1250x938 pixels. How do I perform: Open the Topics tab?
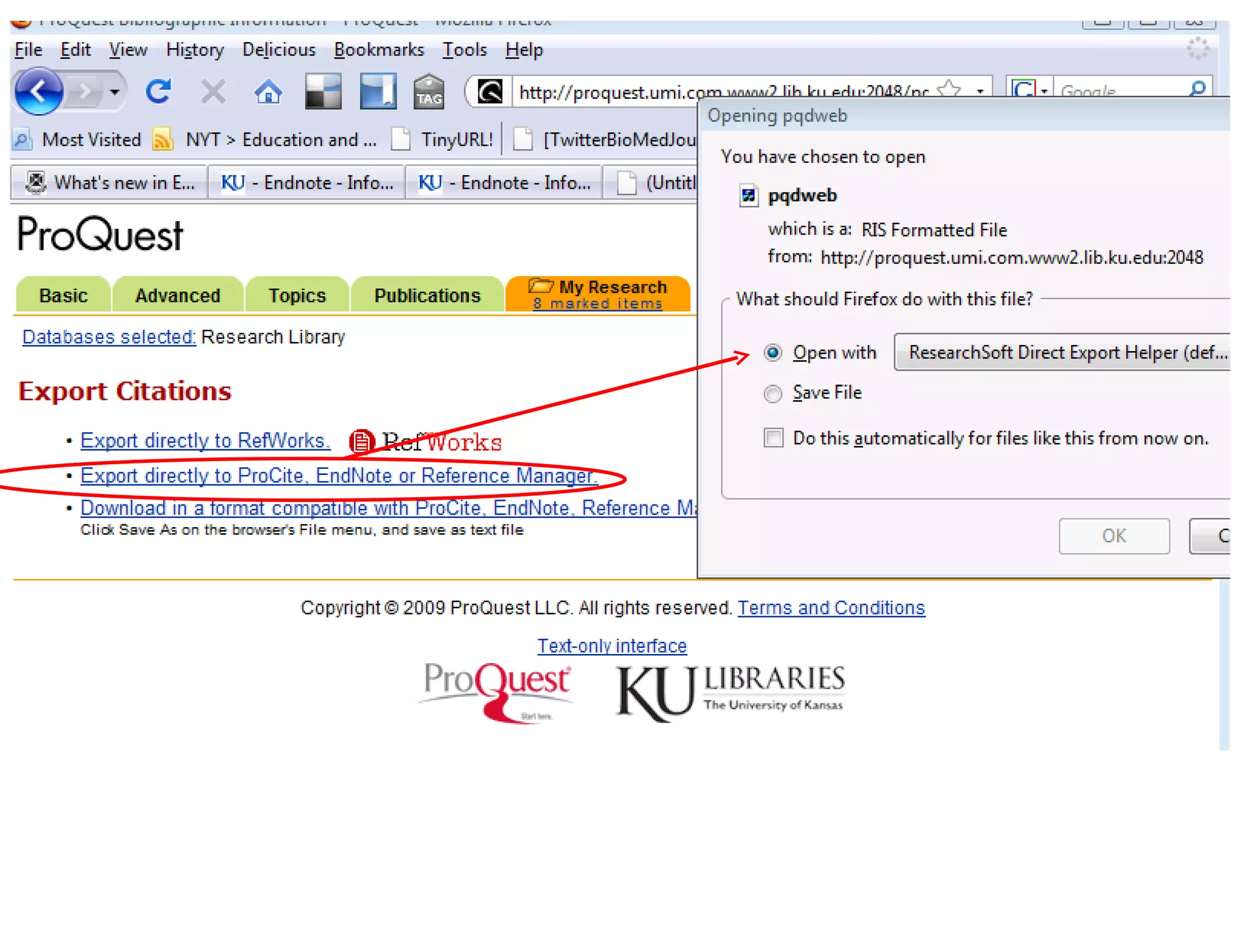pos(297,296)
